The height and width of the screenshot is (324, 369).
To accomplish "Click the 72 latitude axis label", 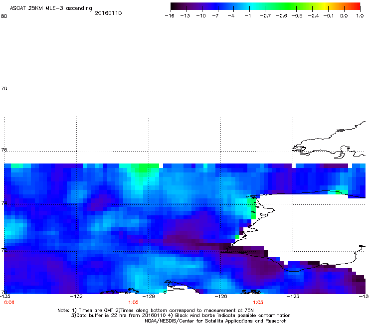I will (x=4, y=250).
